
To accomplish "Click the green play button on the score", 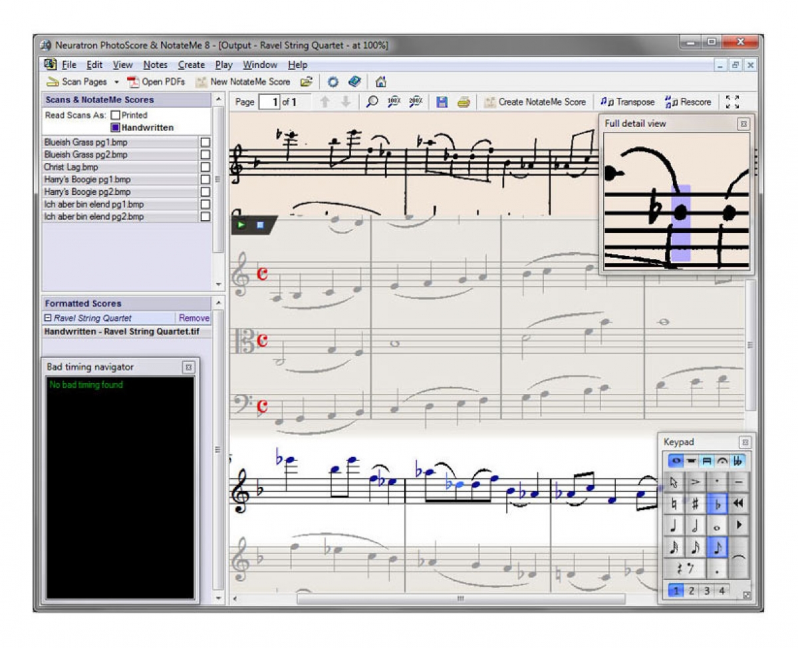I will click(x=241, y=225).
